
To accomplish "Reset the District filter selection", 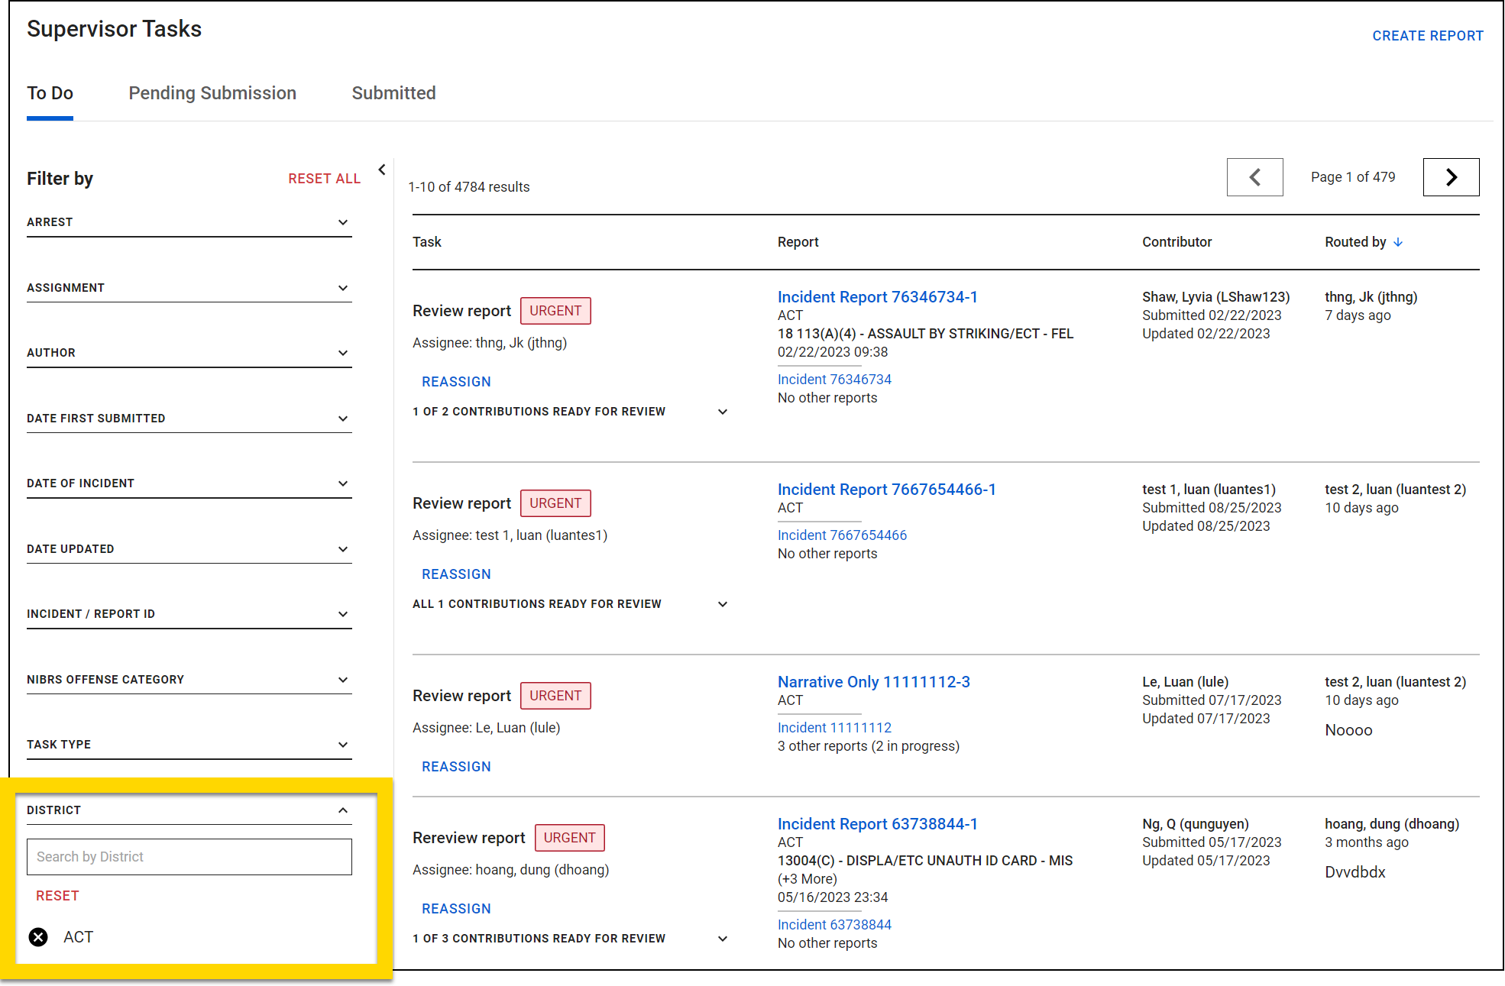I will [x=57, y=895].
